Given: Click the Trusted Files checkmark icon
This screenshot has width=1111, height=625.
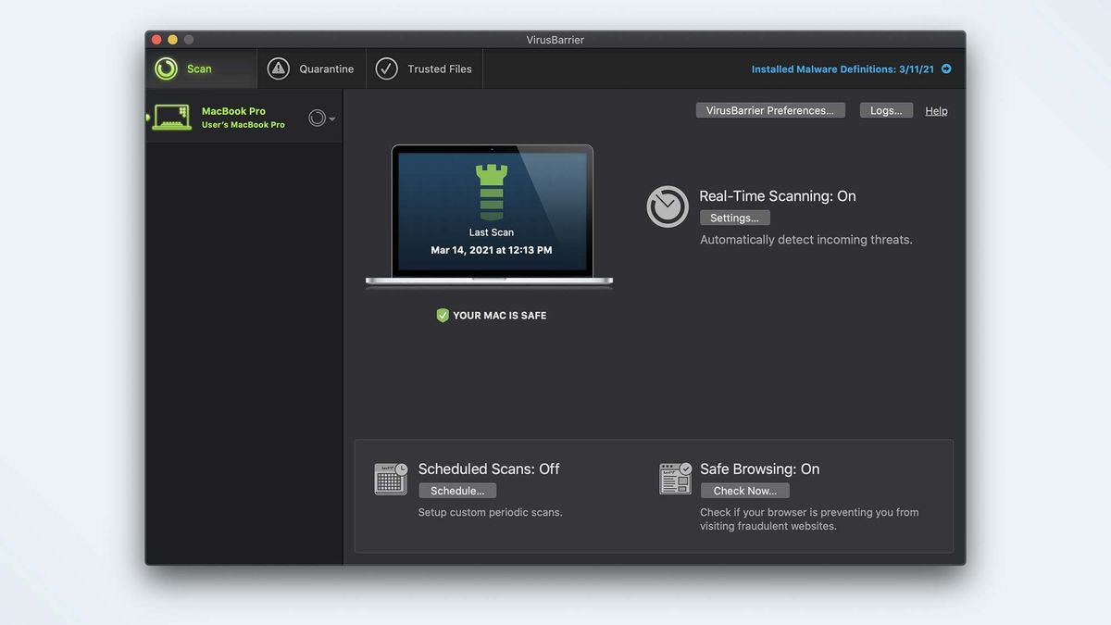Looking at the screenshot, I should click(387, 68).
